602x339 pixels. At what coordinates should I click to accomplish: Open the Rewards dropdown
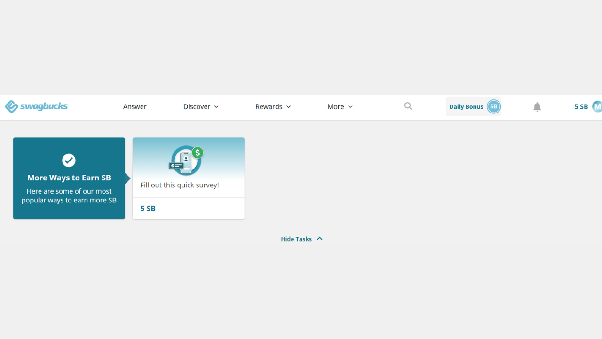pos(273,106)
